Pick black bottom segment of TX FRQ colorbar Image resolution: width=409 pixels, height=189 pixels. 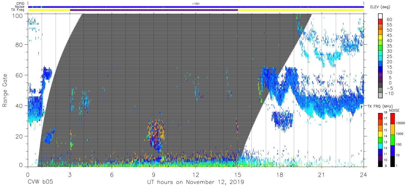pyautogui.click(x=380, y=164)
